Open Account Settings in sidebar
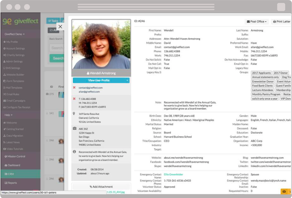The width and height of the screenshot is (292, 198). [x=14, y=48]
